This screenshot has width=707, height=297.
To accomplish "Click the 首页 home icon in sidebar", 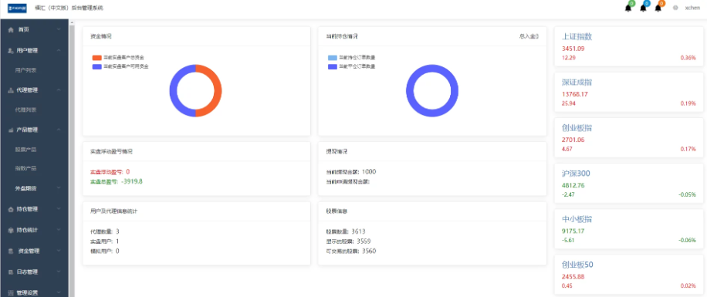I will coord(11,30).
